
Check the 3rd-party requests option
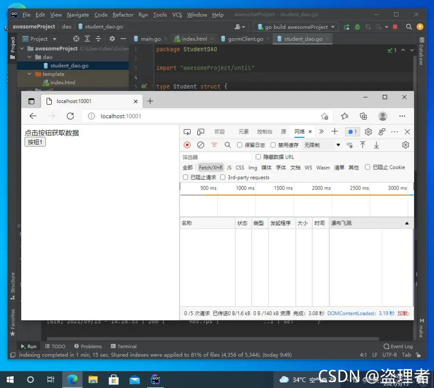click(223, 177)
